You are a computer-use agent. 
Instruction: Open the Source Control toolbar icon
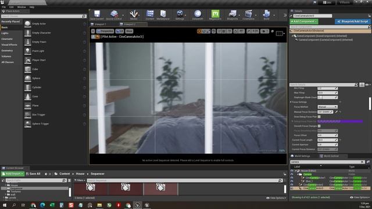(x=114, y=14)
